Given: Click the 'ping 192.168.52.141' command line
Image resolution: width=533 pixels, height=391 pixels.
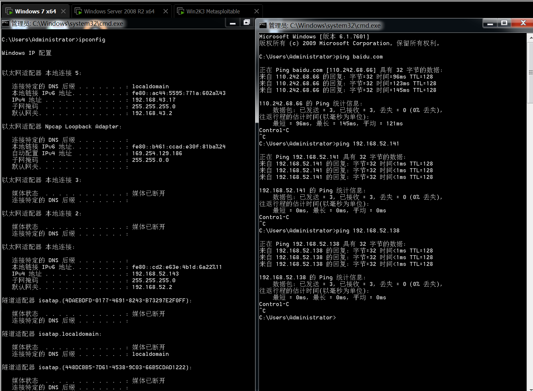Looking at the screenshot, I should tap(329, 144).
